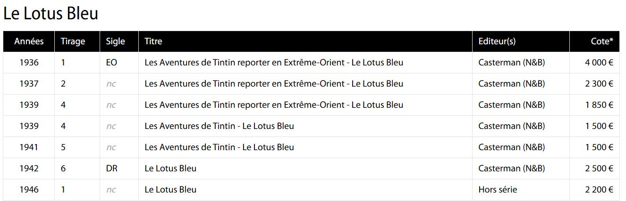Select the Sigle column header
626x201 pixels.
[x=116, y=41]
